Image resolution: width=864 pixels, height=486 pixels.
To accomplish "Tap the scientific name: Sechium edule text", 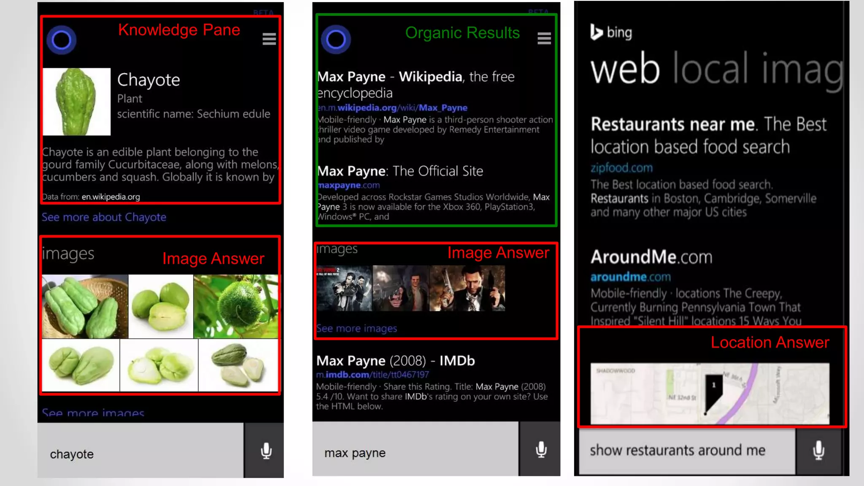I will [x=194, y=114].
